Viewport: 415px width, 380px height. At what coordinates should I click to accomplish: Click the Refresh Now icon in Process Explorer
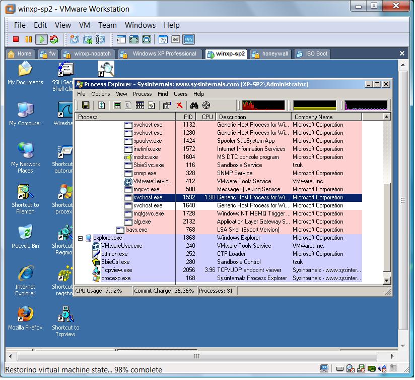tap(102, 105)
